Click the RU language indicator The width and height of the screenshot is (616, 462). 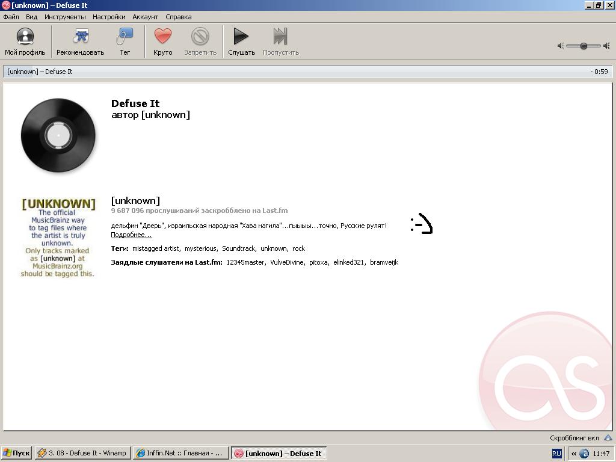556,454
